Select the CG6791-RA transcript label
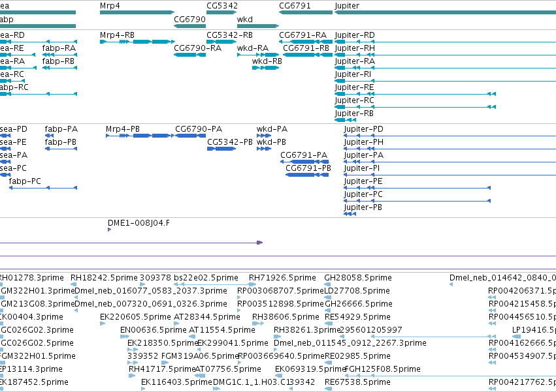 tap(303, 35)
